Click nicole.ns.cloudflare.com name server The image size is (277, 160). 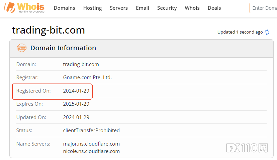coord(91,151)
